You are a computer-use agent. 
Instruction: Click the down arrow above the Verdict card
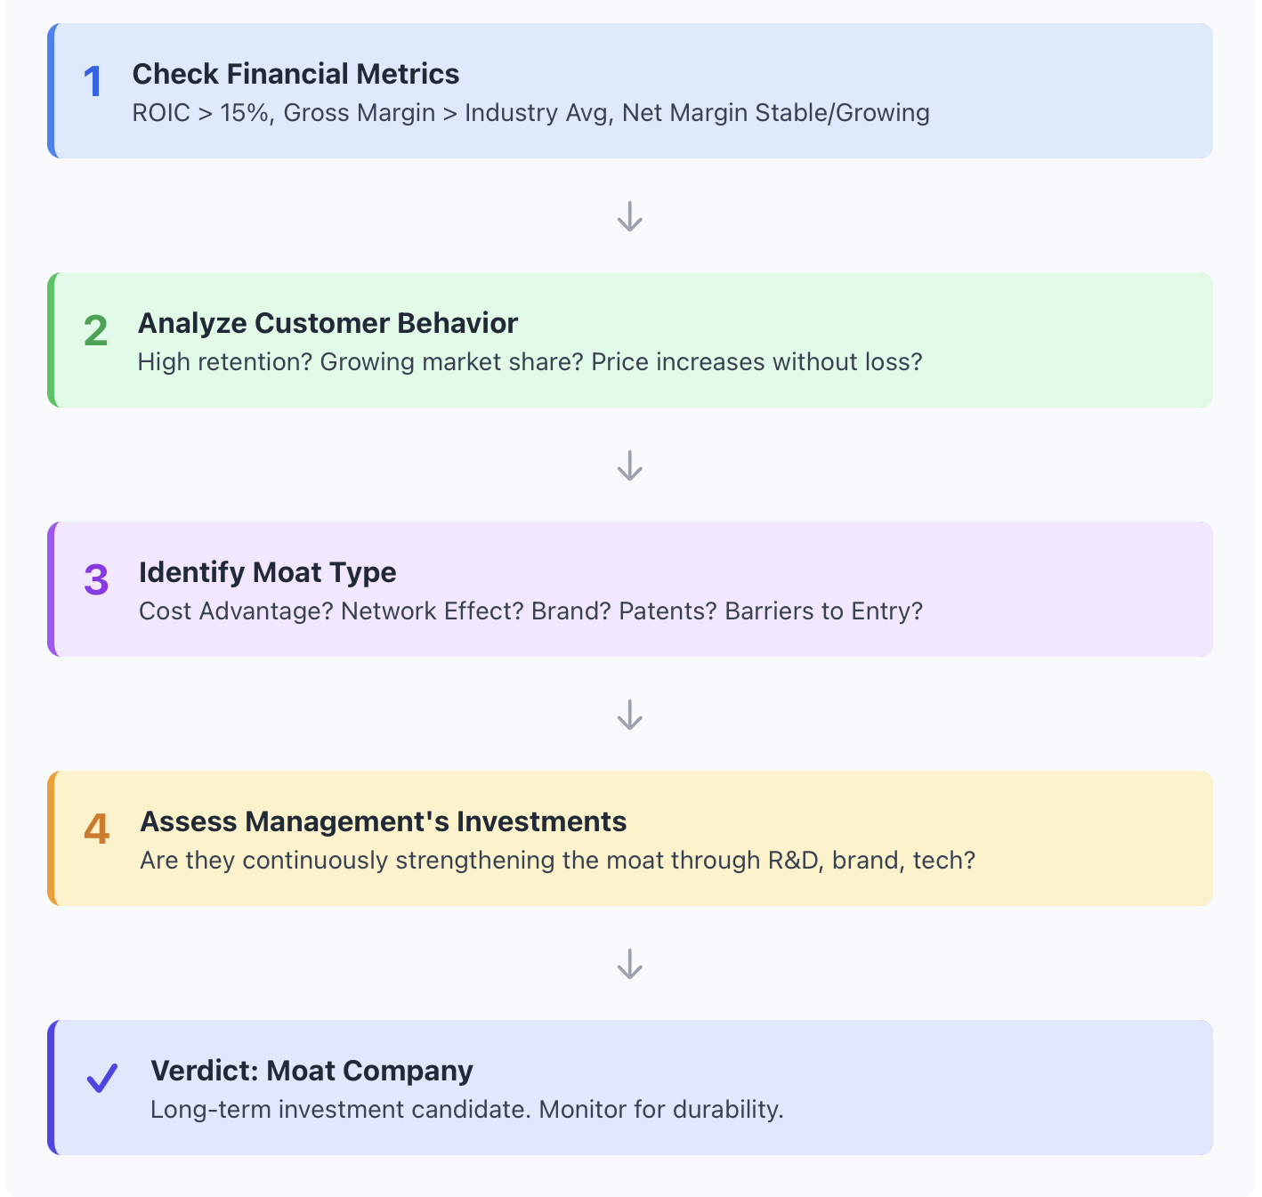coord(630,964)
